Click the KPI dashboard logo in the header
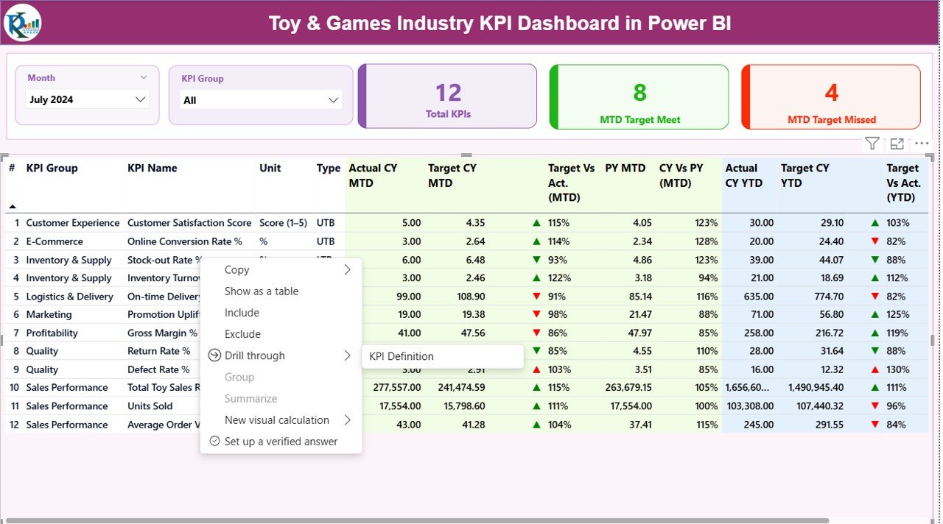 (21, 22)
